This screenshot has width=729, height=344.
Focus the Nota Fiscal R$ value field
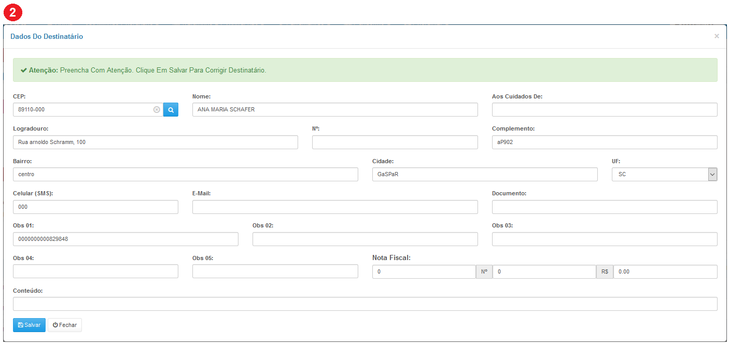[x=665, y=272]
